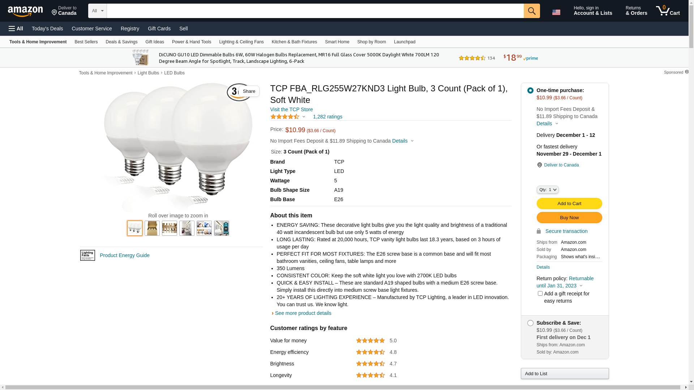Click the Add to Cart button
This screenshot has height=390, width=694.
click(569, 204)
